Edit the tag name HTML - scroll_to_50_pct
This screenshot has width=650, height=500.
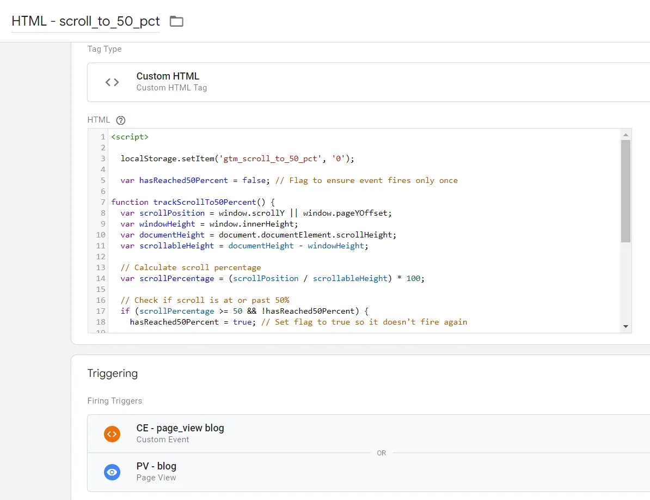86,21
